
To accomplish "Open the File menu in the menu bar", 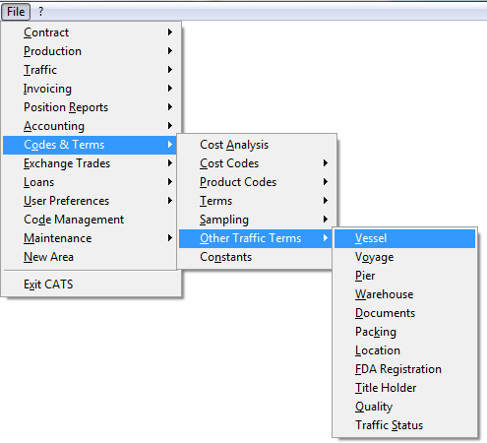I will (16, 12).
